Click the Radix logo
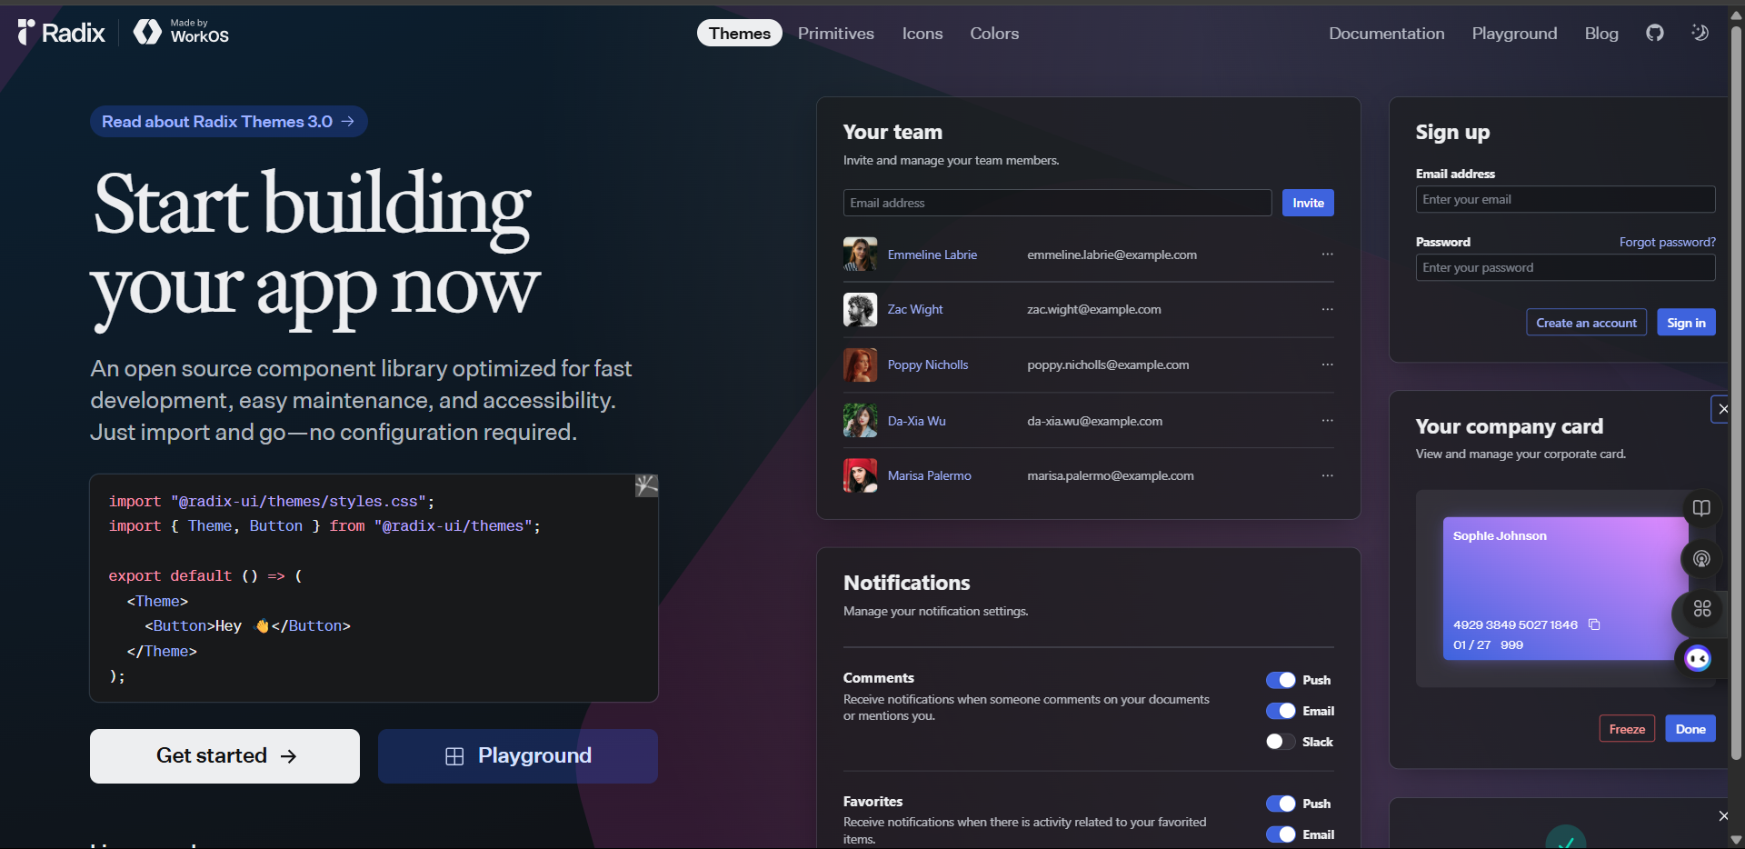Image resolution: width=1745 pixels, height=849 pixels. click(x=60, y=32)
